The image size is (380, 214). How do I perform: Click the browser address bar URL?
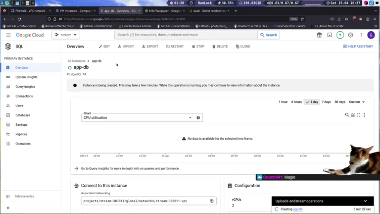coord(124,19)
